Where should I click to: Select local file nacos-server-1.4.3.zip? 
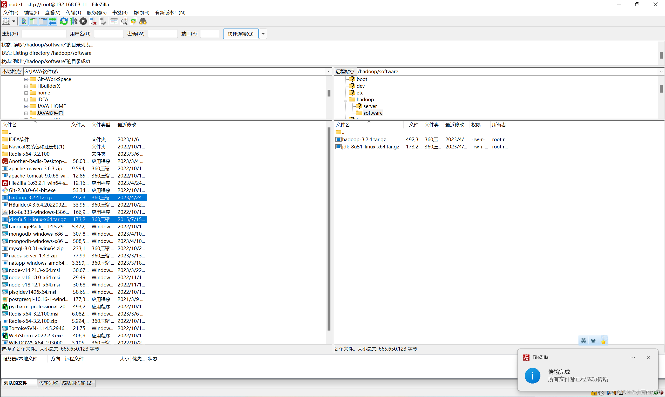[x=74, y=256]
